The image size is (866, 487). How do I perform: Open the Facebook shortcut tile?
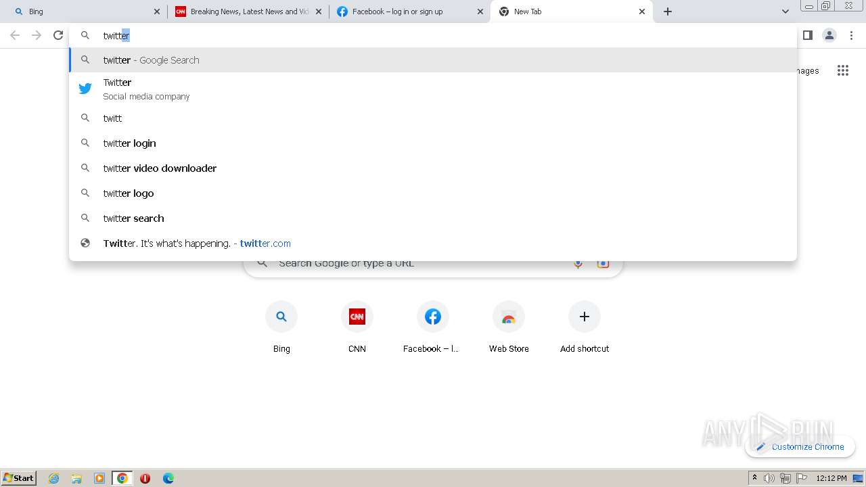(433, 328)
